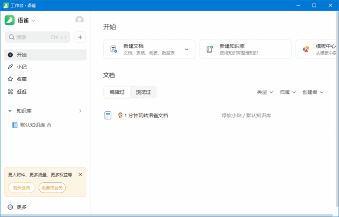Click the plus new-item button beside search
This screenshot has height=217, width=339.
80,37
